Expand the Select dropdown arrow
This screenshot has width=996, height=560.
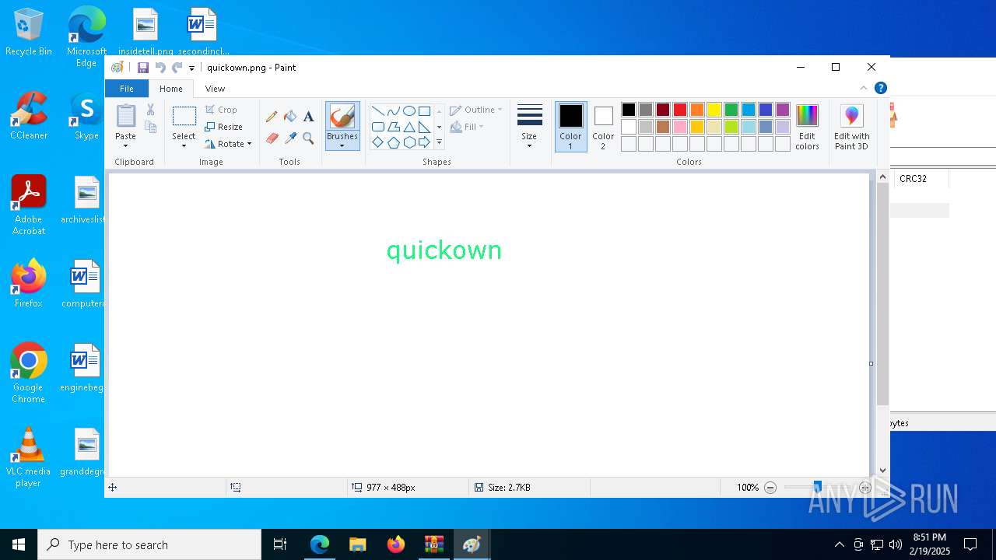coord(184,145)
